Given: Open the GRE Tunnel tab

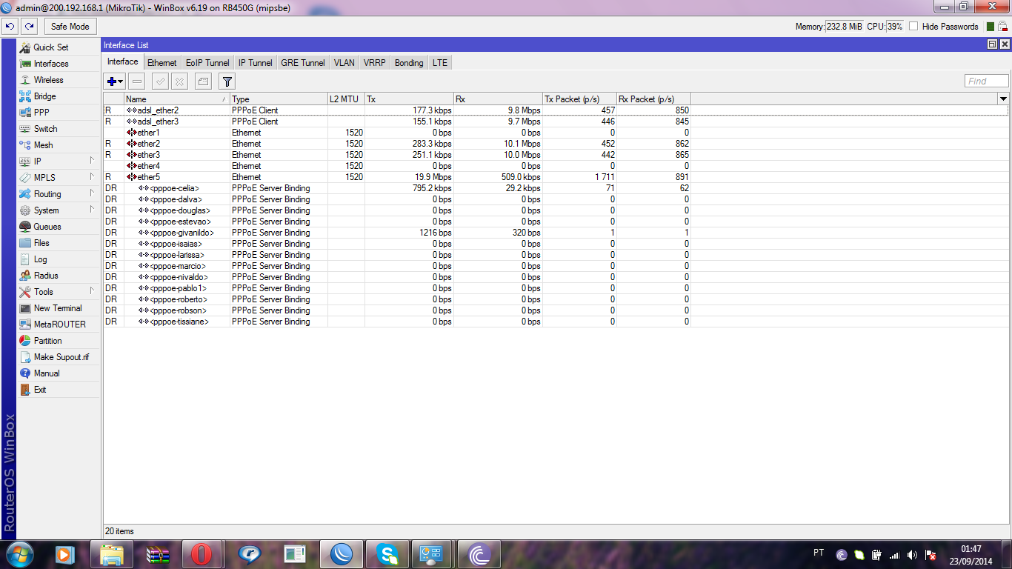Looking at the screenshot, I should (x=302, y=63).
